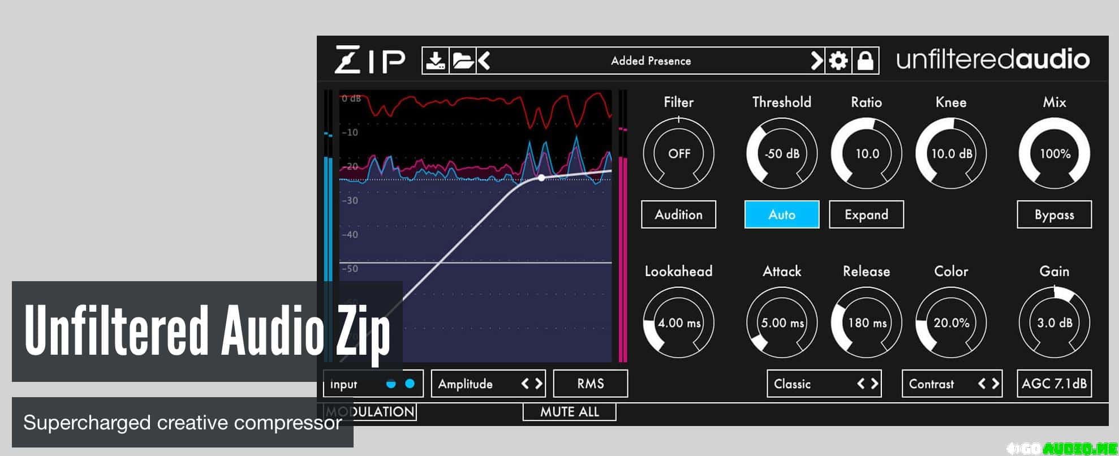This screenshot has height=456, width=1119.
Task: Click the Color knob at 20.0%
Action: pyautogui.click(x=951, y=322)
